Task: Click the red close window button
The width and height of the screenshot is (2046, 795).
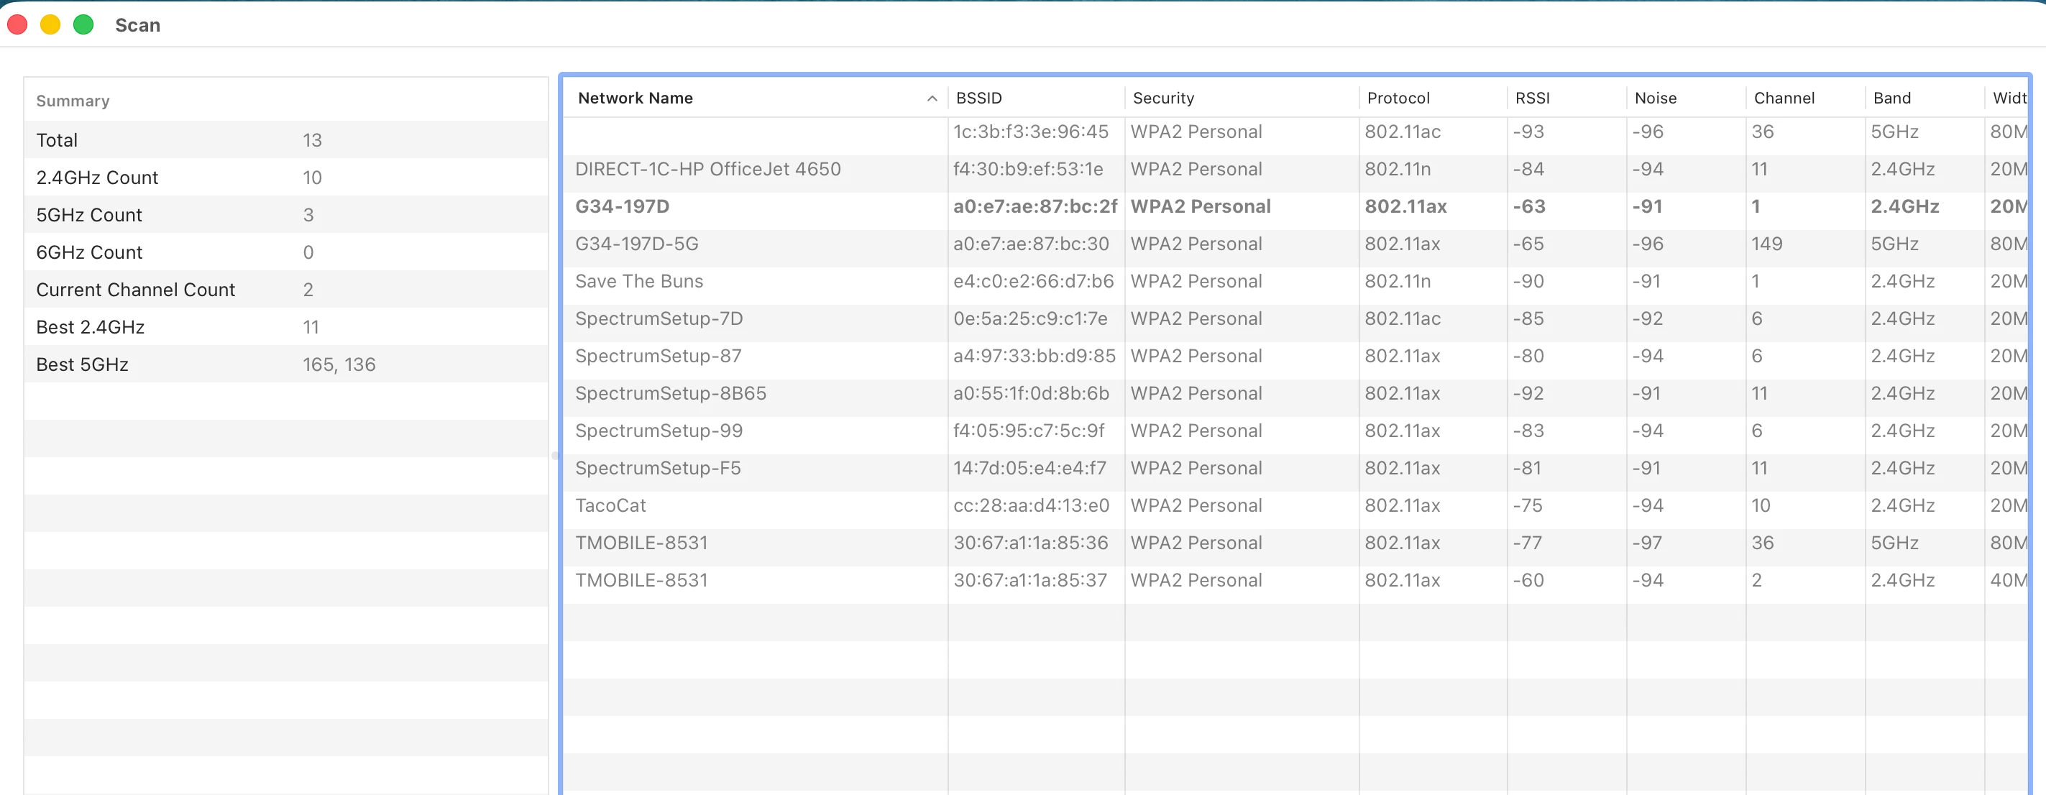Action: click(17, 25)
